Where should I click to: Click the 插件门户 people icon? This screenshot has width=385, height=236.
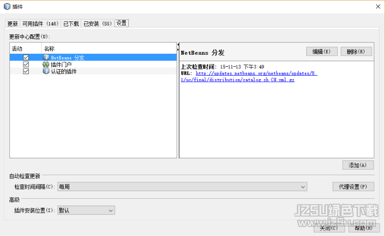click(x=46, y=64)
